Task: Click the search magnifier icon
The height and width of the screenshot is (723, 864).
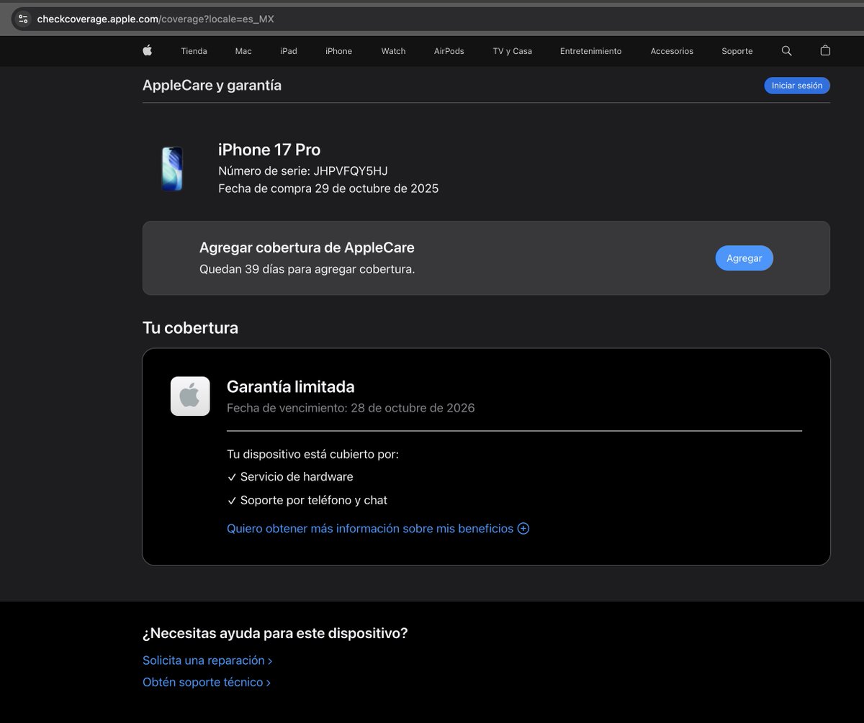Action: coord(786,51)
